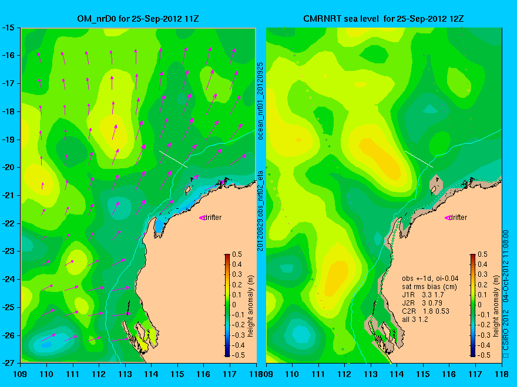Click 'height anomaly (m)' label of right color bar
The width and height of the screenshot is (517, 387).
[x=496, y=305]
